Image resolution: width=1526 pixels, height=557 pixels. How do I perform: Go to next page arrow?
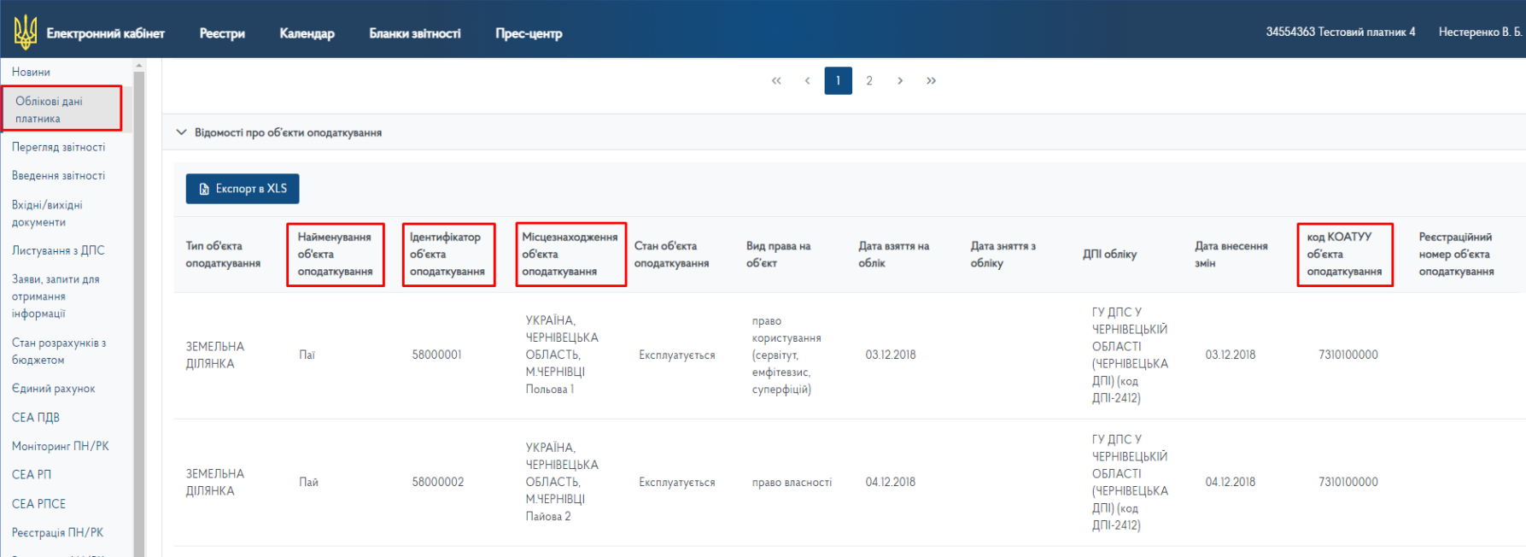900,80
